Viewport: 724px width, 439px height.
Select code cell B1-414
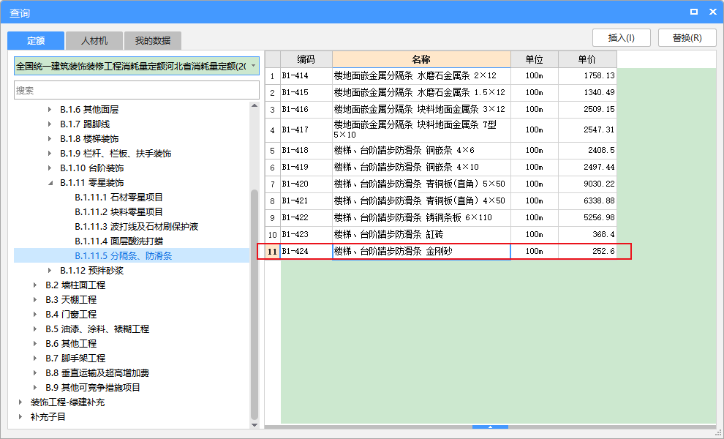tap(306, 76)
